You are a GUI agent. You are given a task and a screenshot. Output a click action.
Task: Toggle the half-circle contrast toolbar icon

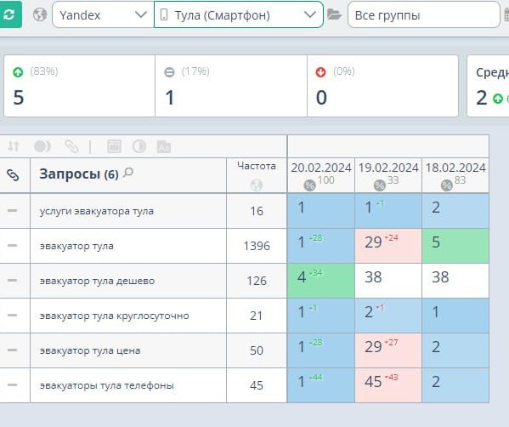tap(139, 146)
